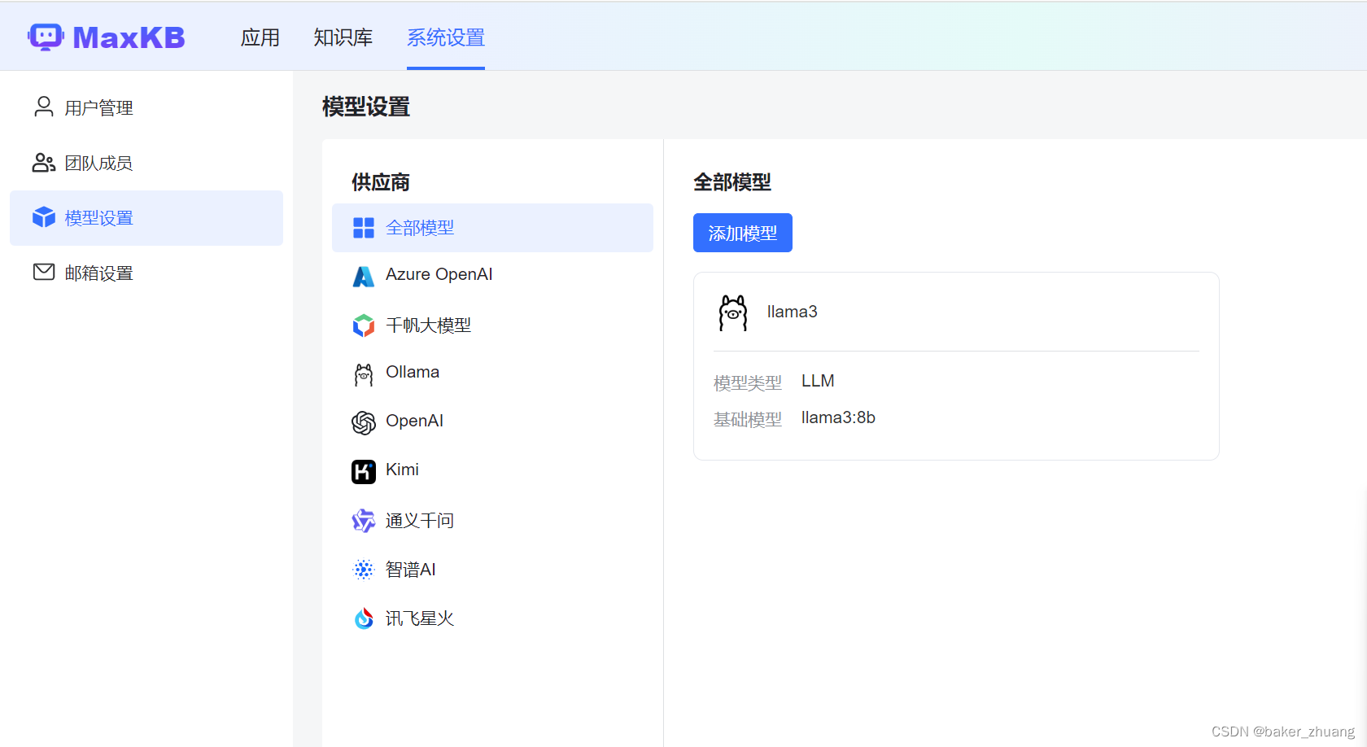Click the 邮箱设置 envelope icon
The width and height of the screenshot is (1367, 747).
click(x=43, y=272)
